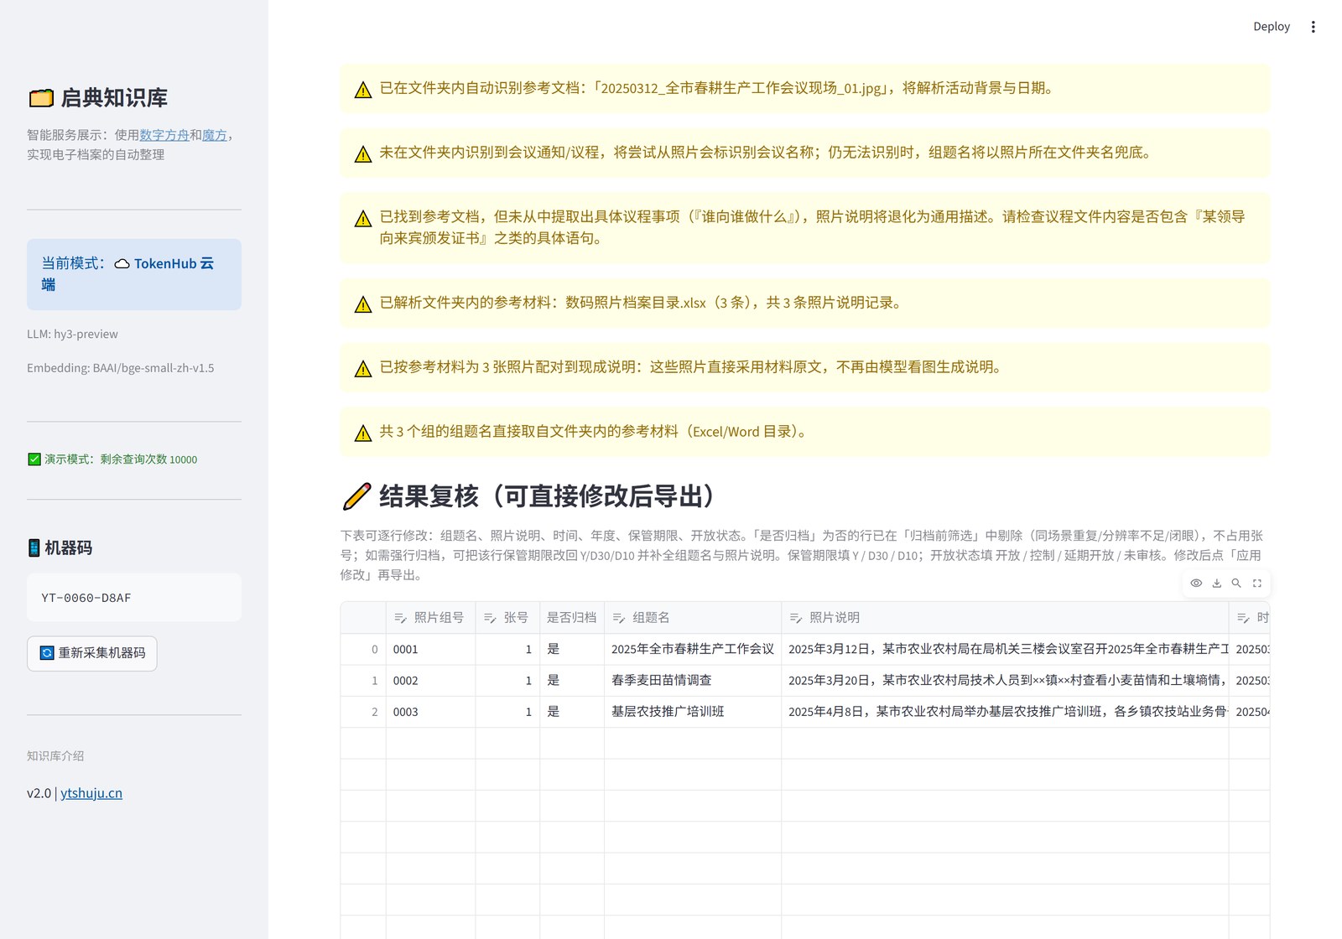Select the machine code YT-0060-D8AF field
This screenshot has height=939, width=1342.
click(134, 598)
